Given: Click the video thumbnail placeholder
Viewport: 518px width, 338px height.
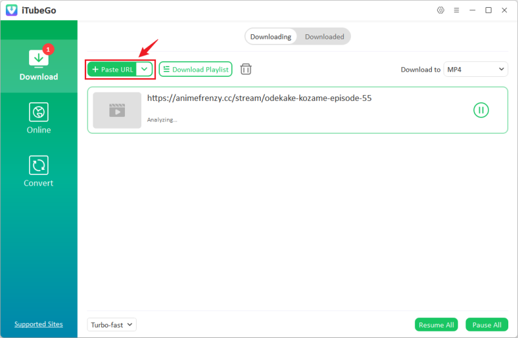Looking at the screenshot, I should pos(117,110).
